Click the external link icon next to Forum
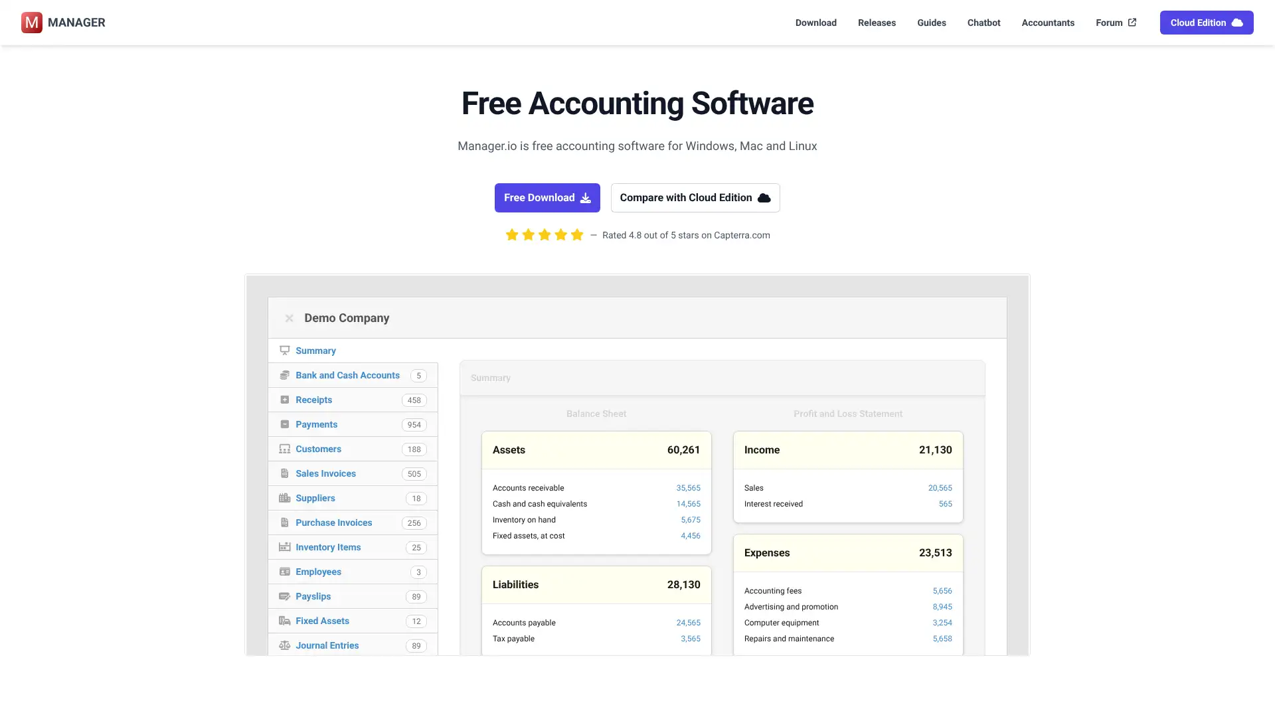 pos(1132,22)
